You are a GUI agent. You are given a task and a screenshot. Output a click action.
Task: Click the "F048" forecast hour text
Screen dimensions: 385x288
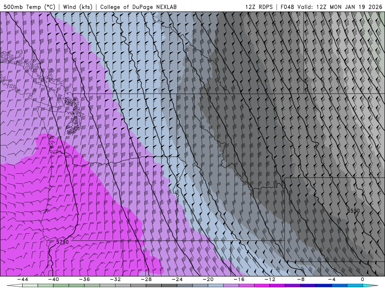click(x=287, y=7)
